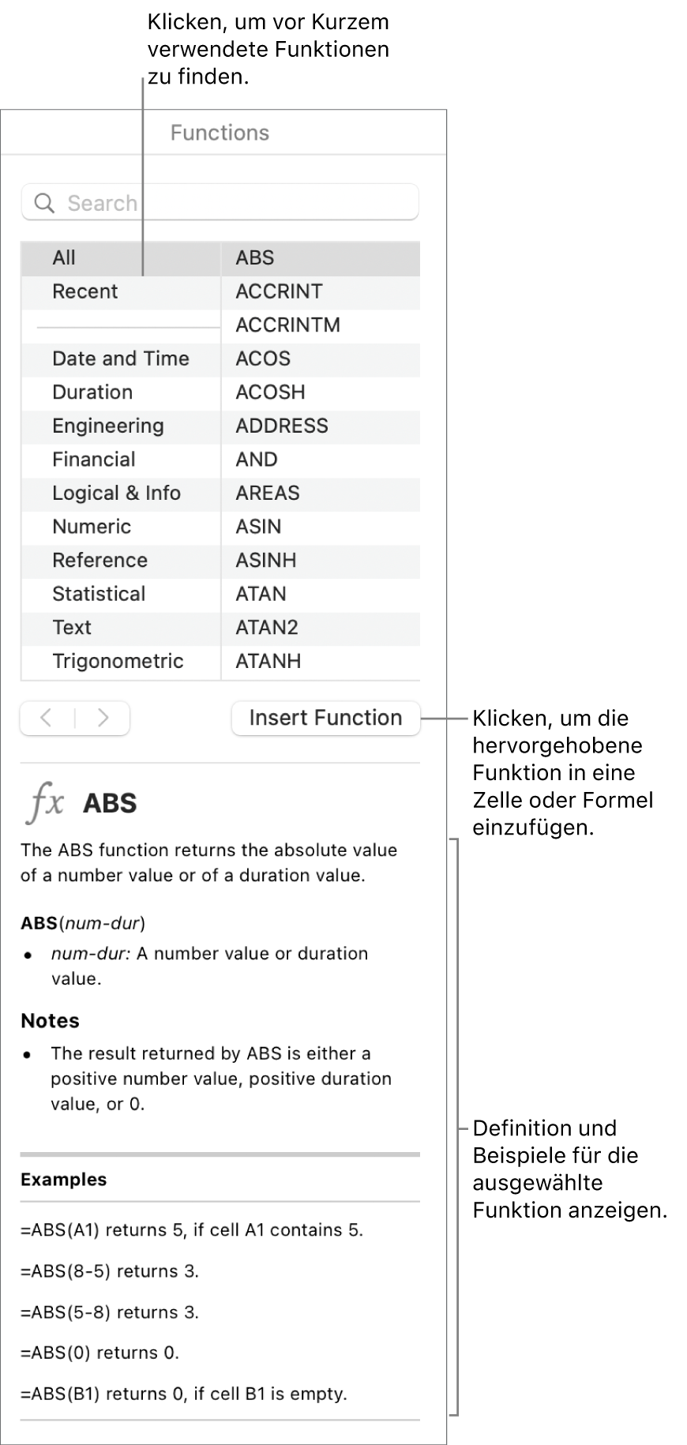Select the ADDRESS function
Viewport: 687px width, 1445px height.
tap(282, 426)
